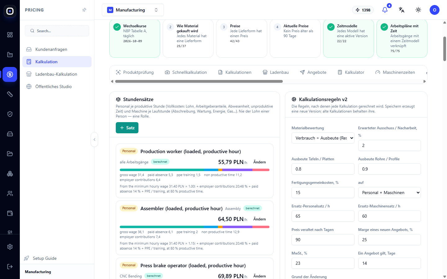This screenshot has width=447, height=279.
Task: Select Ladenbau-Kalkulation in the sidebar
Action: tap(57, 74)
